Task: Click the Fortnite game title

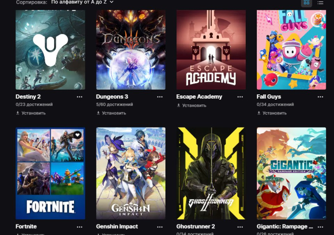Action: point(26,227)
